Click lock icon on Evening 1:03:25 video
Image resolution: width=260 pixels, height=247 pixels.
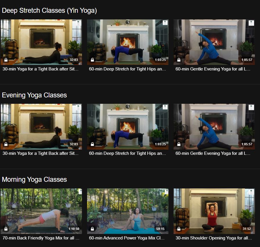92,144
